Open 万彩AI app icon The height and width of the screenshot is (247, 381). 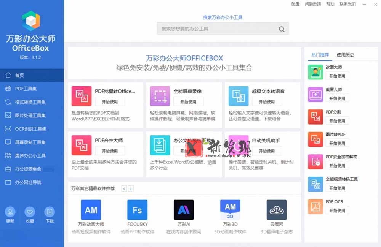[x=184, y=210]
